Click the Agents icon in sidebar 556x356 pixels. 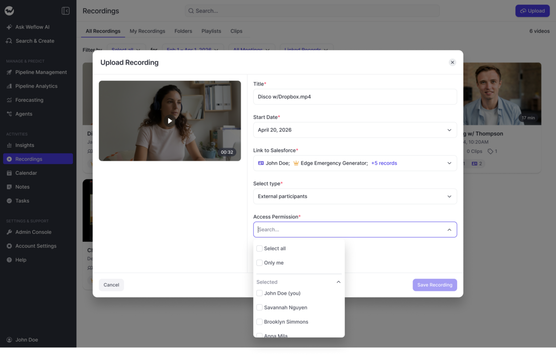coord(9,114)
